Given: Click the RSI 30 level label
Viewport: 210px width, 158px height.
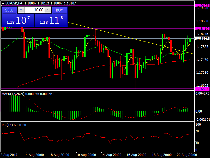Looking at the screenshot, I should (197, 143).
